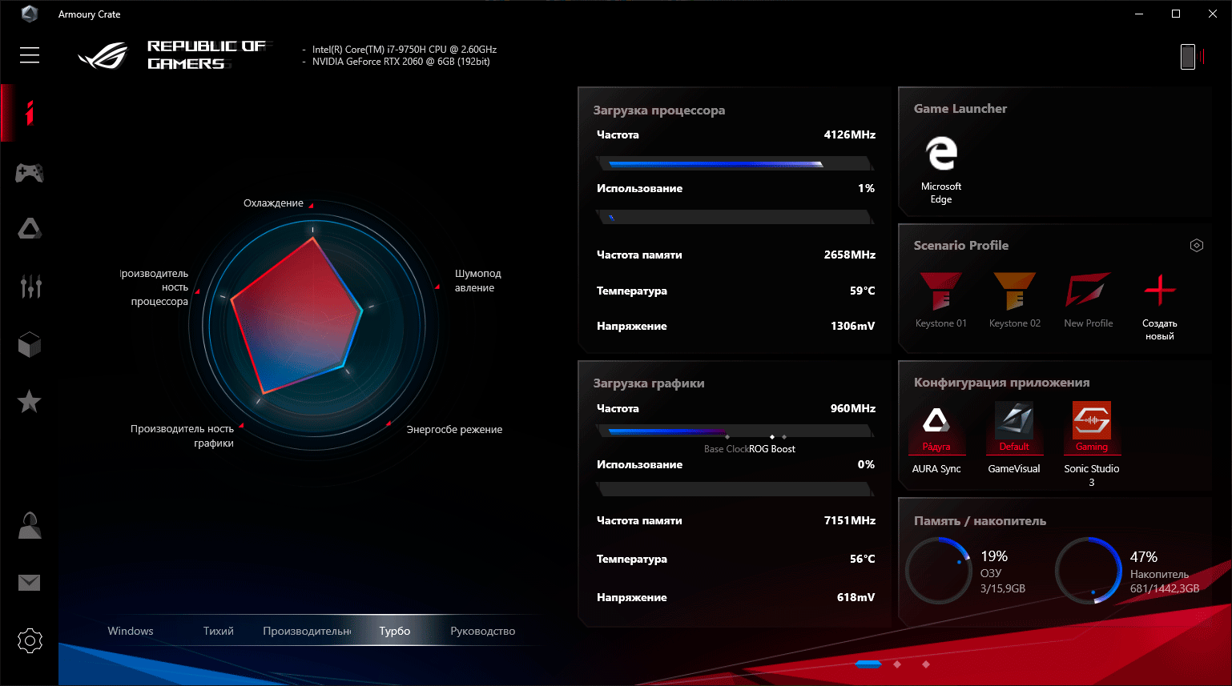1232x686 pixels.
Task: Open the GameVisual app configuration
Action: [x=1014, y=438]
